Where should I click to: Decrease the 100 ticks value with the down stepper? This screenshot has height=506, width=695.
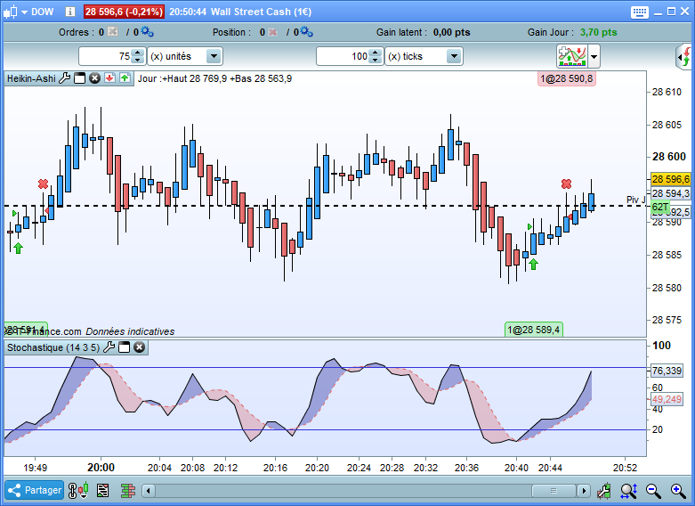(376, 61)
